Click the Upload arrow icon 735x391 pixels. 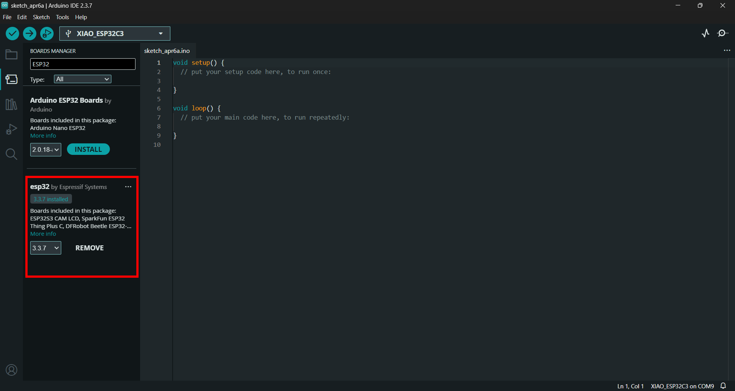[29, 33]
